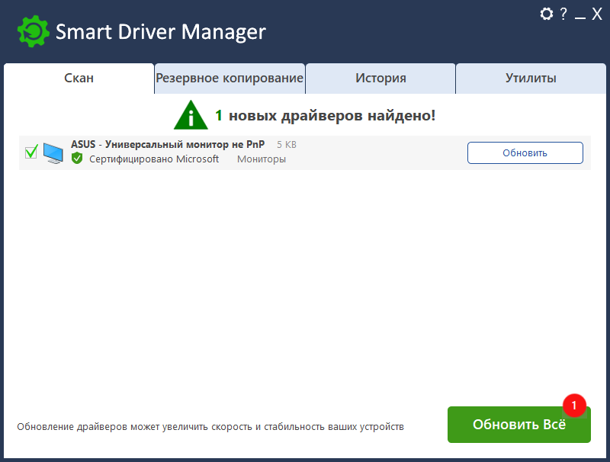The height and width of the screenshot is (462, 610).
Task: Open the Резервное копирование tab
Action: [x=230, y=79]
